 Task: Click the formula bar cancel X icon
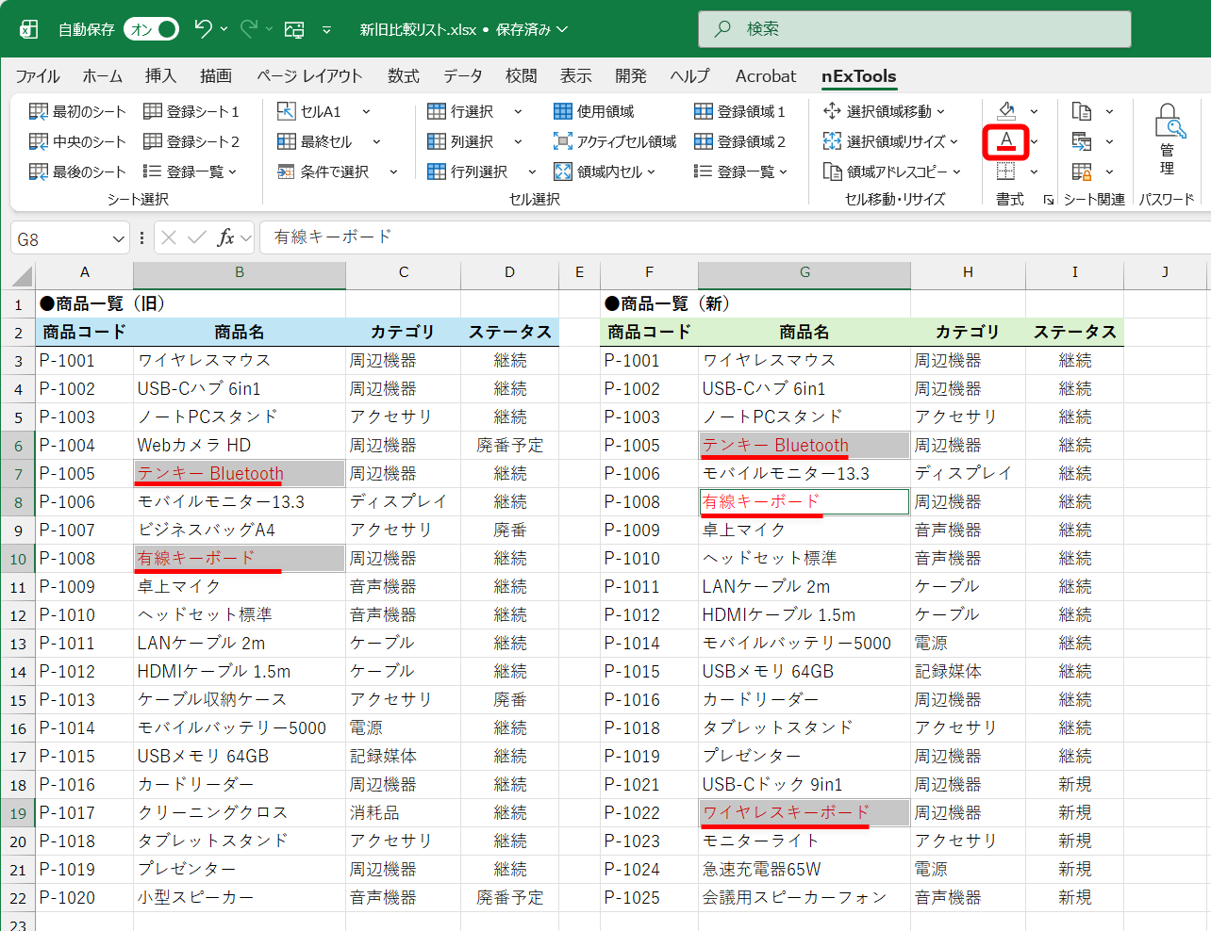pos(169,237)
